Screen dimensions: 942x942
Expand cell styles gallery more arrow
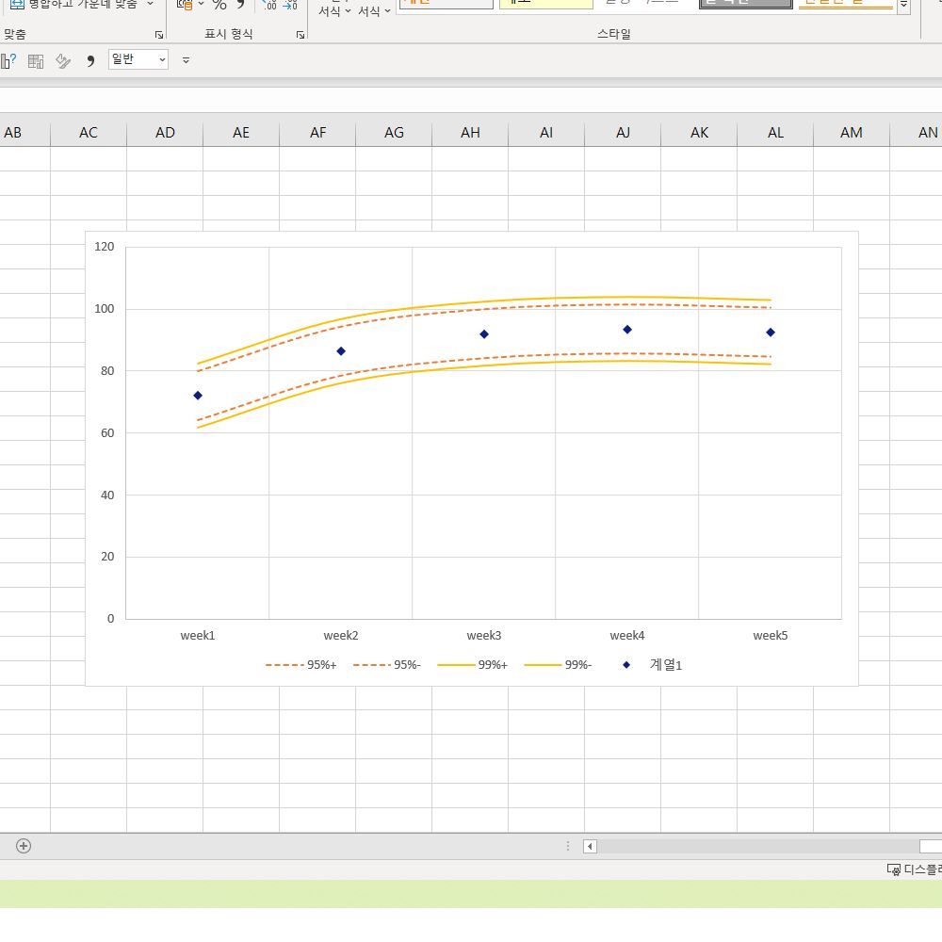pos(903,5)
